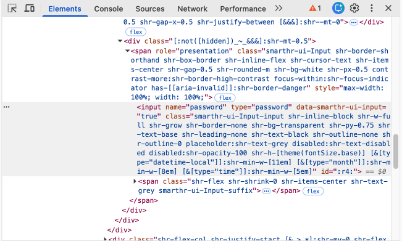Viewport: 402px width, 241px height.
Task: Open the row actions ellipsis beside input node
Action: point(6,107)
